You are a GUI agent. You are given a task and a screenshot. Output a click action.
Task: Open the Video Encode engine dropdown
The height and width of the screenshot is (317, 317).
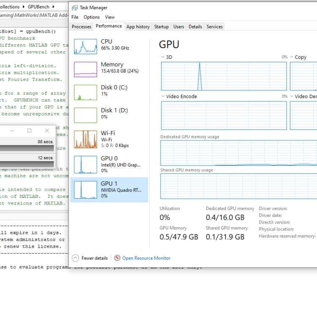pos(163,96)
